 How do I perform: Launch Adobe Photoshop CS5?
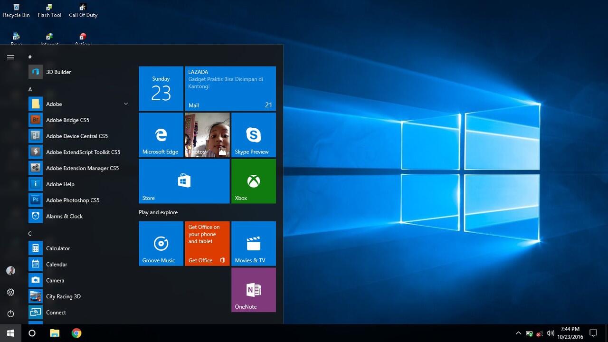[x=78, y=200]
